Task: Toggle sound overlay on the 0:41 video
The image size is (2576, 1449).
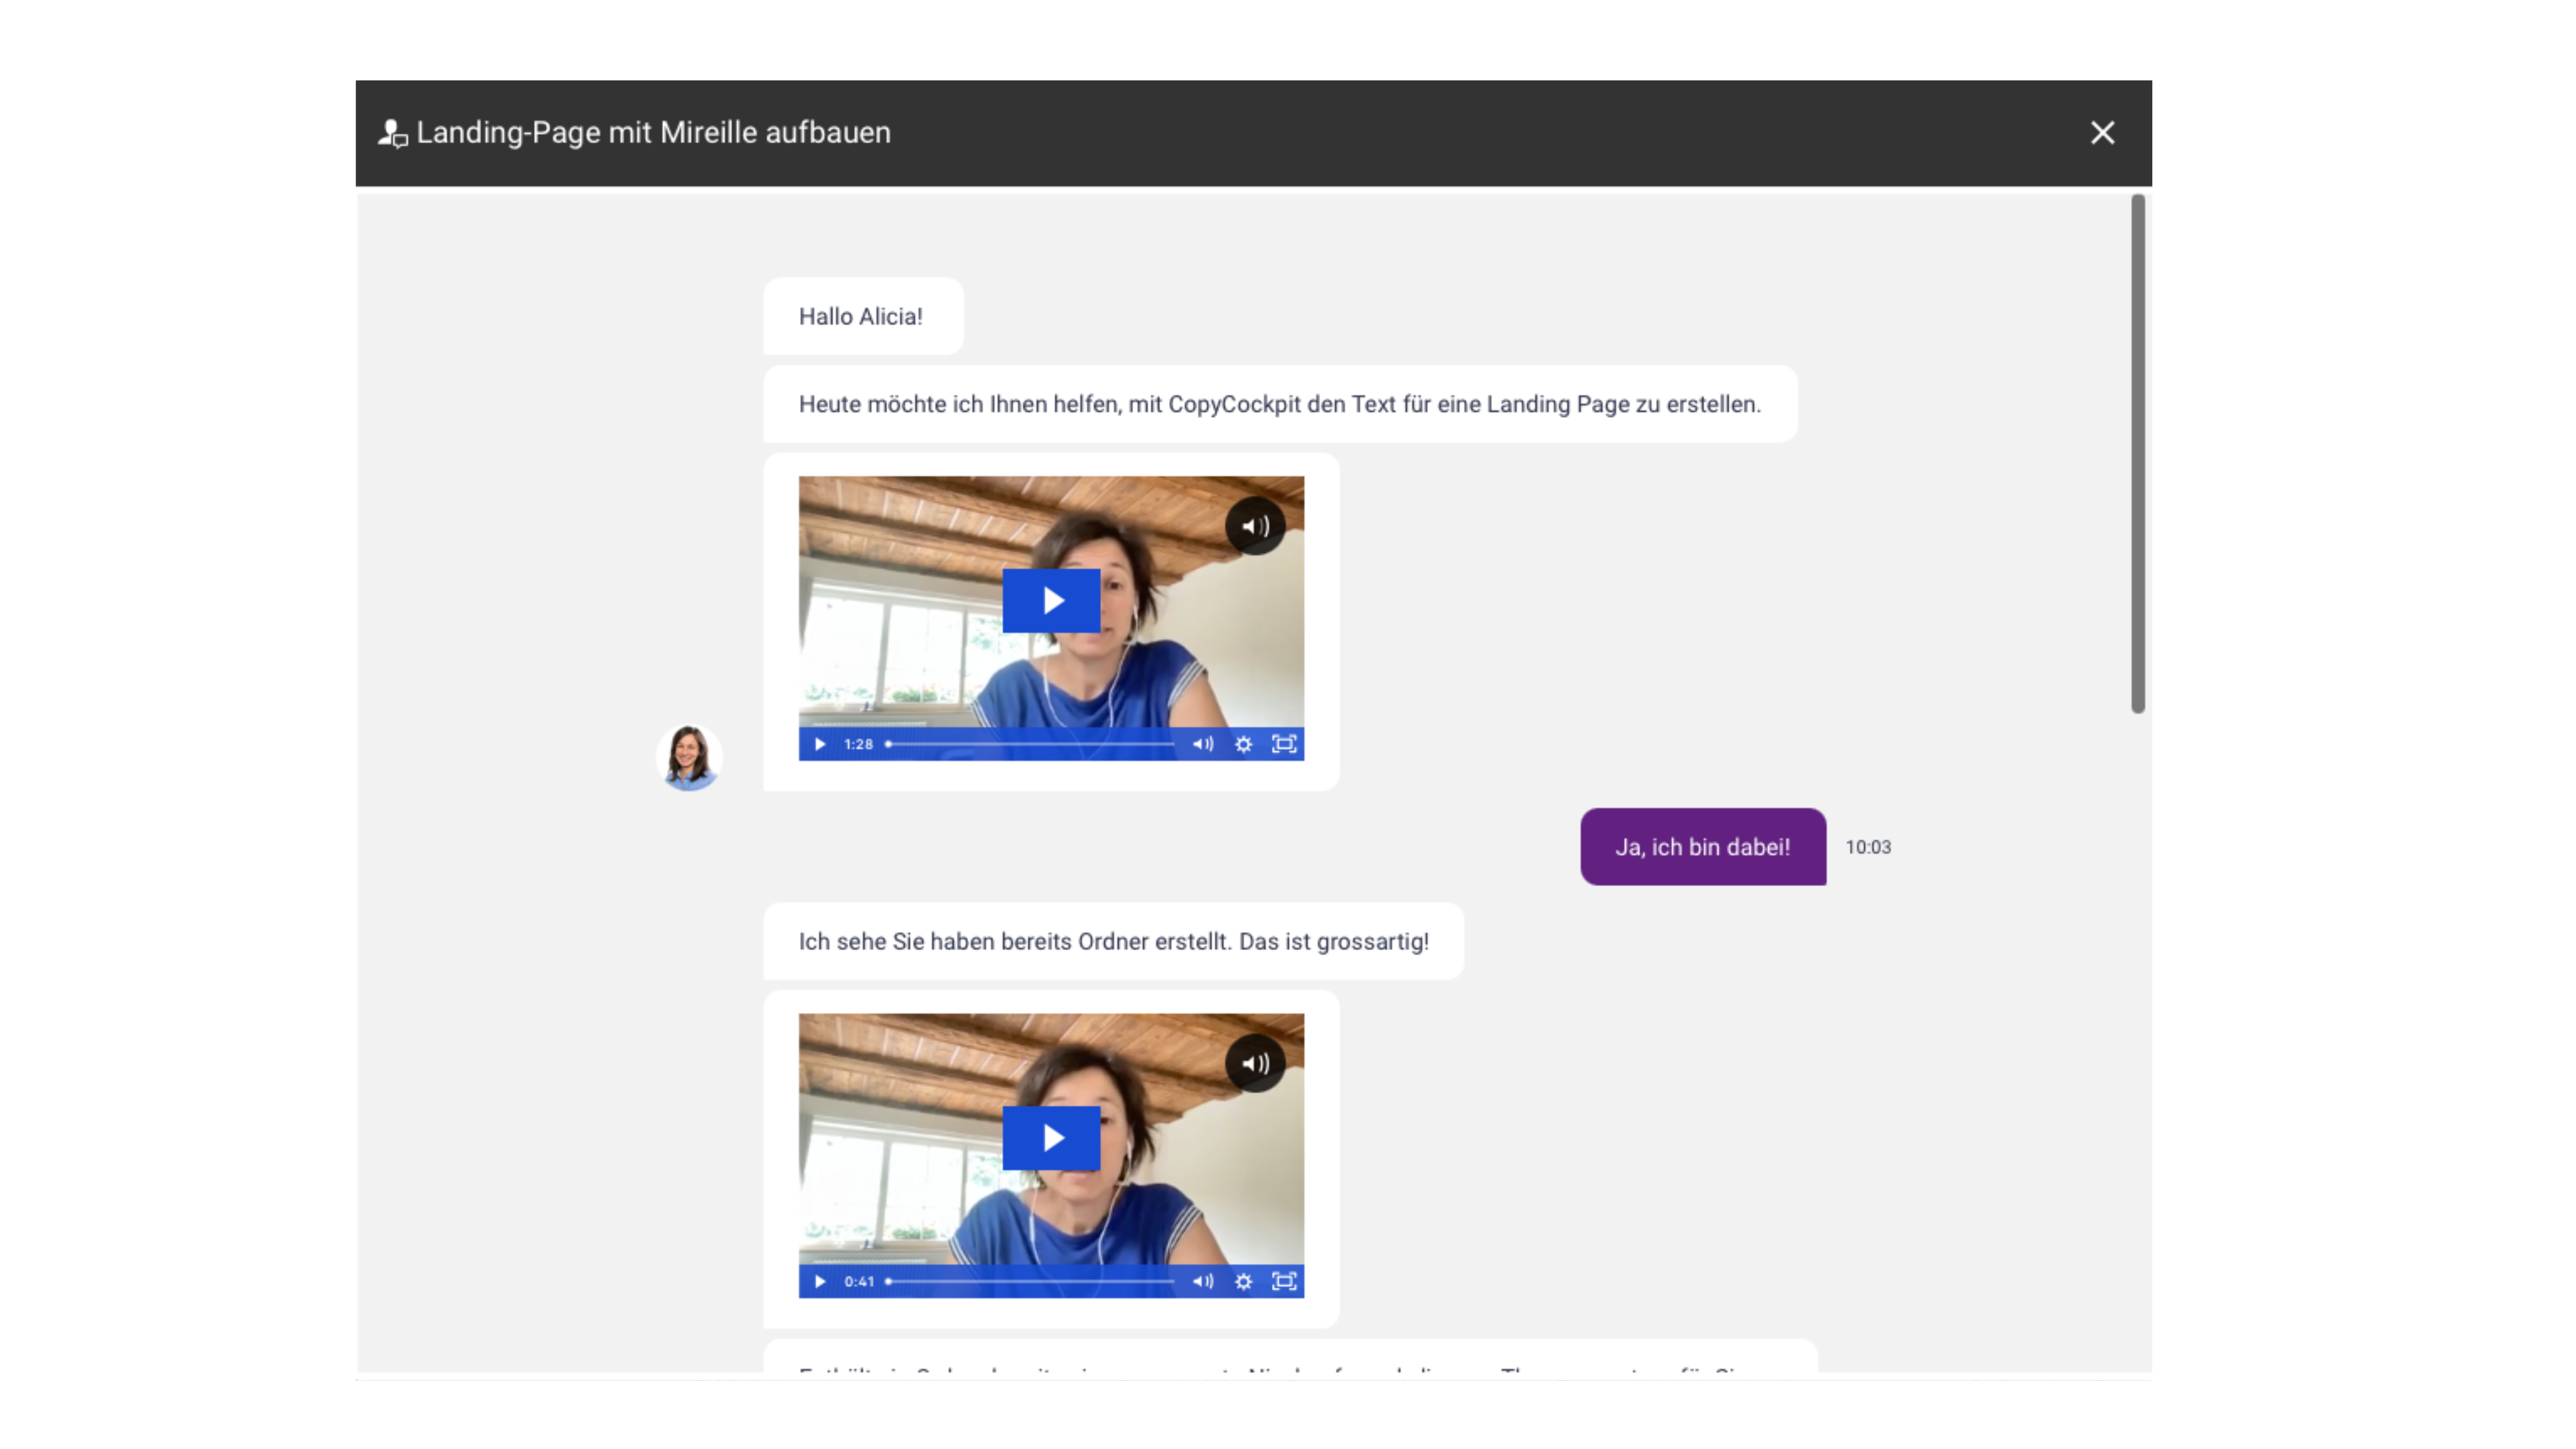Action: [x=1255, y=1063]
